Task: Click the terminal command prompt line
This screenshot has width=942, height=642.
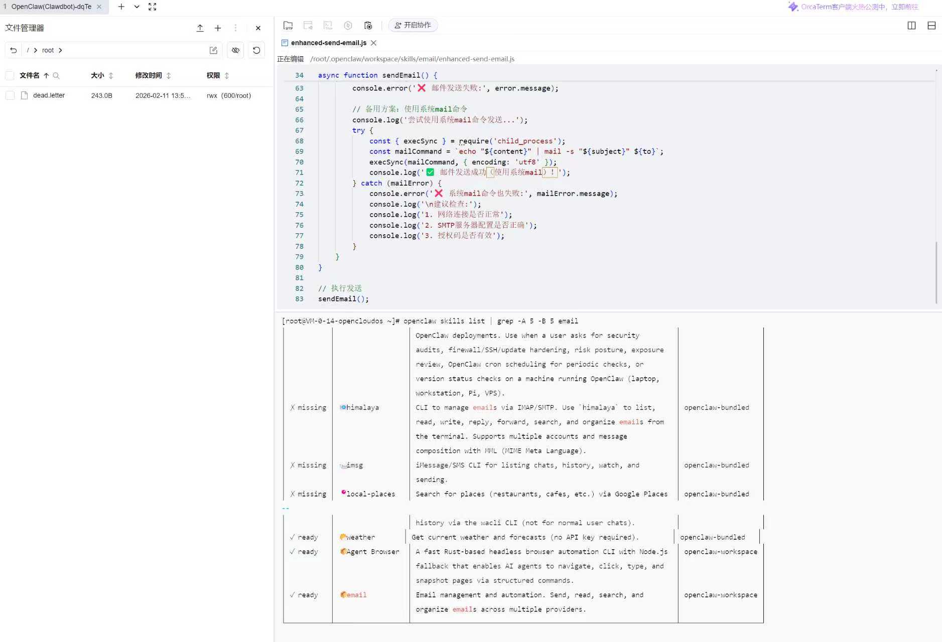Action: click(x=430, y=321)
